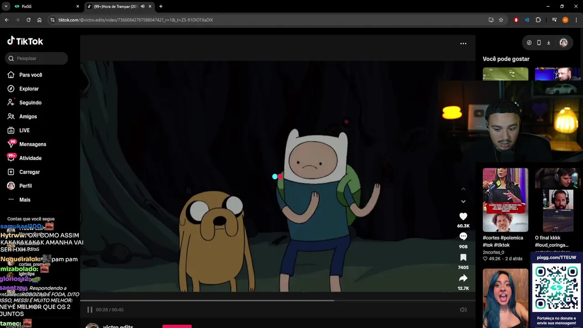
Task: Toggle the video volume mute icon
Action: tap(463, 310)
